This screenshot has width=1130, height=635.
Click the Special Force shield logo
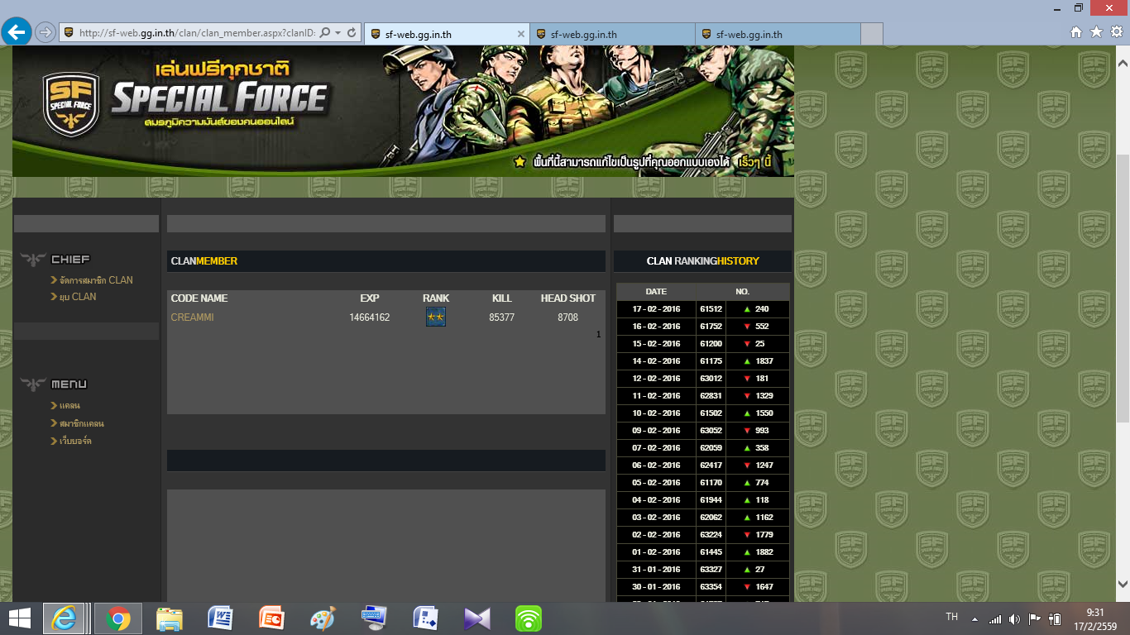(x=71, y=105)
